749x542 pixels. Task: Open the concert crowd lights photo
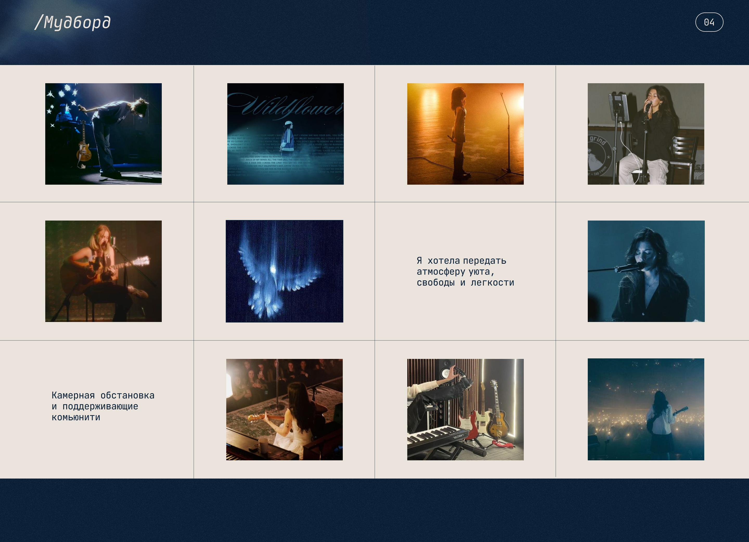(646, 409)
